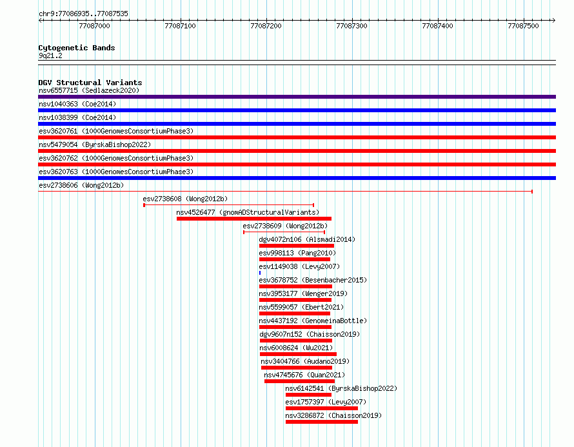
Task: Open esv3620761 1000GenomesConsortiumPhase3 variant
Action: tap(116, 131)
